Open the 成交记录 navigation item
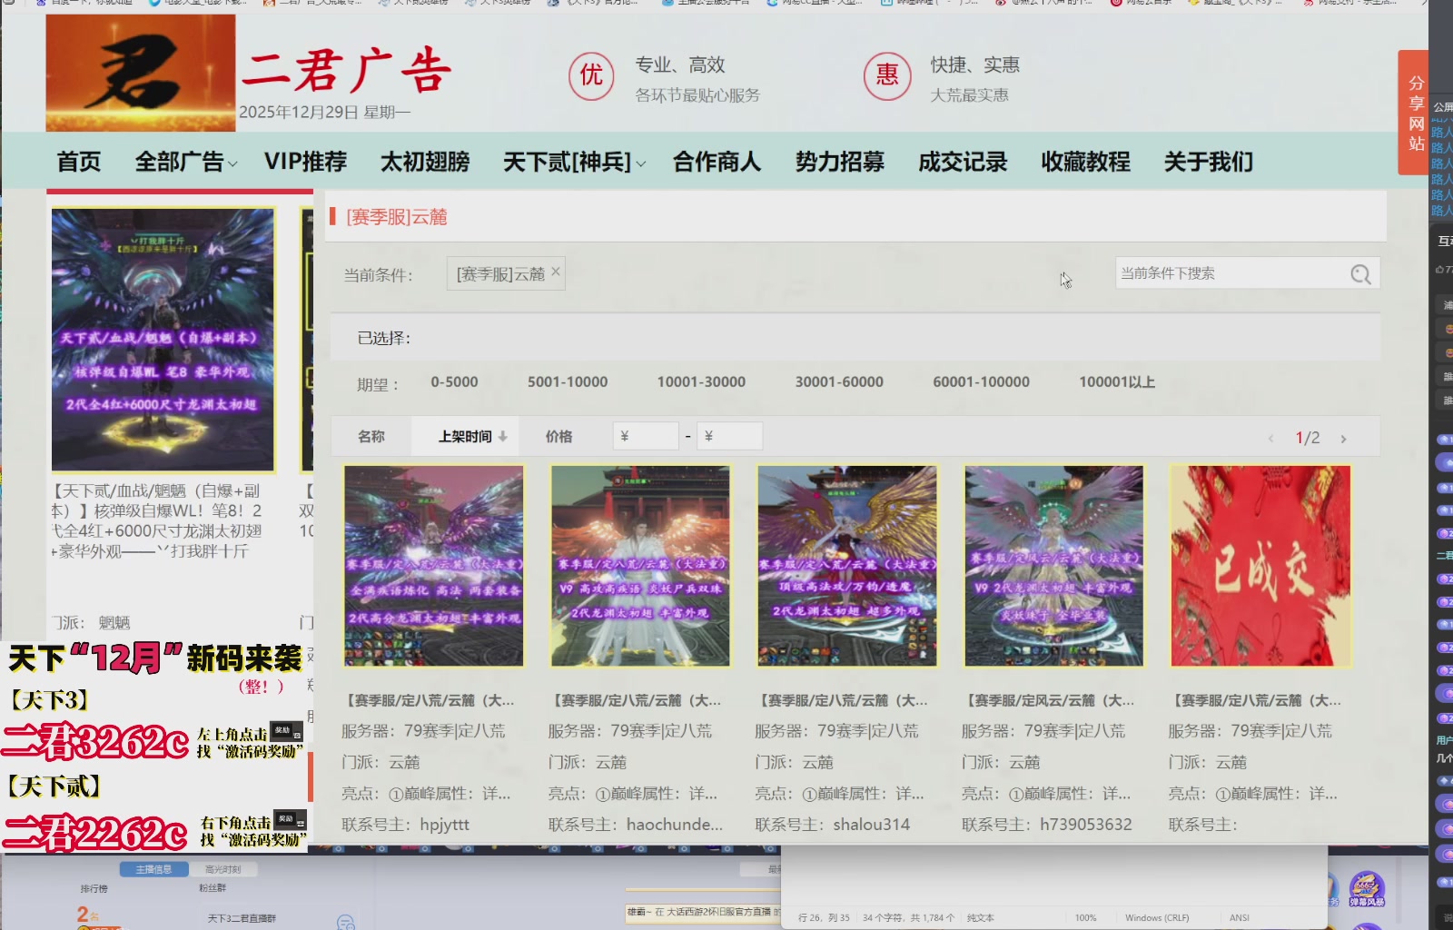The height and width of the screenshot is (930, 1453). [962, 161]
